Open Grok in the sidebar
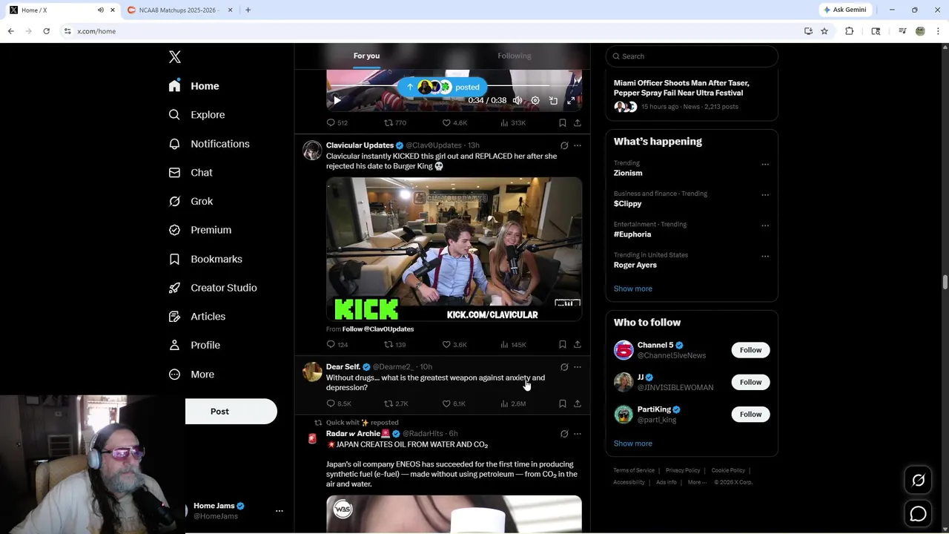The image size is (949, 534). click(x=191, y=201)
